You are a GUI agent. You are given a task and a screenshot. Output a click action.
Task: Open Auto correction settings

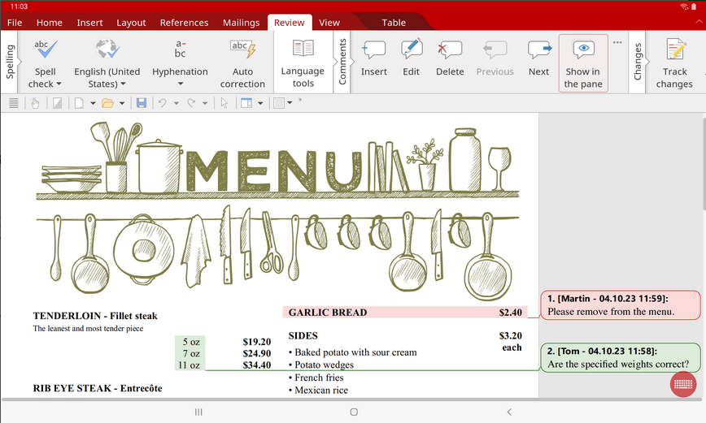click(242, 63)
